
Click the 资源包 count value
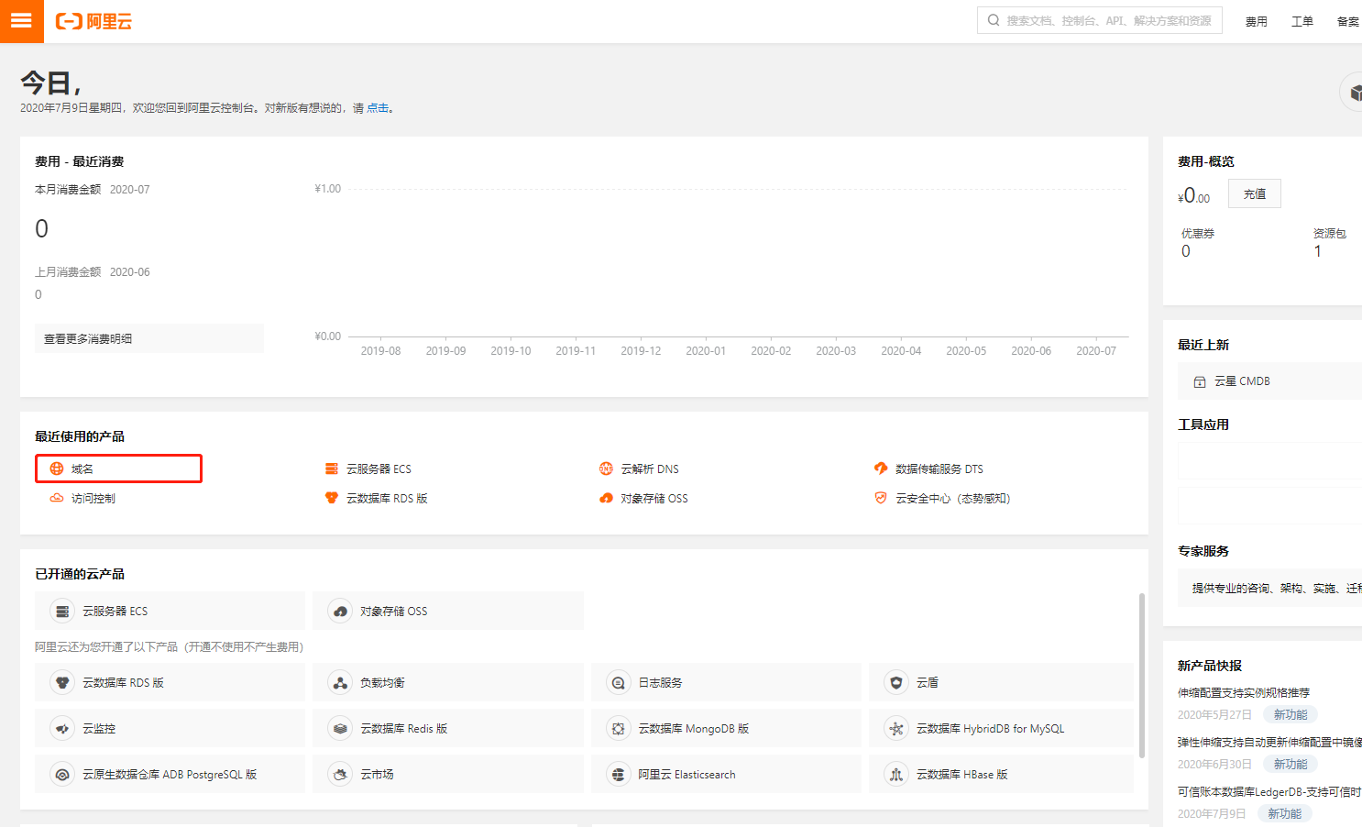1318,251
